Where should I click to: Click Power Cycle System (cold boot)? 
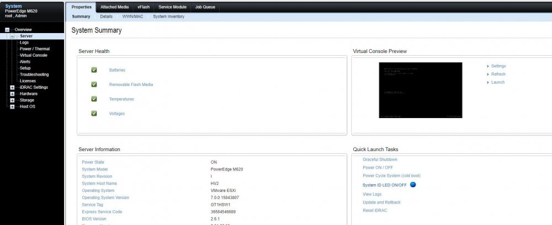point(391,176)
